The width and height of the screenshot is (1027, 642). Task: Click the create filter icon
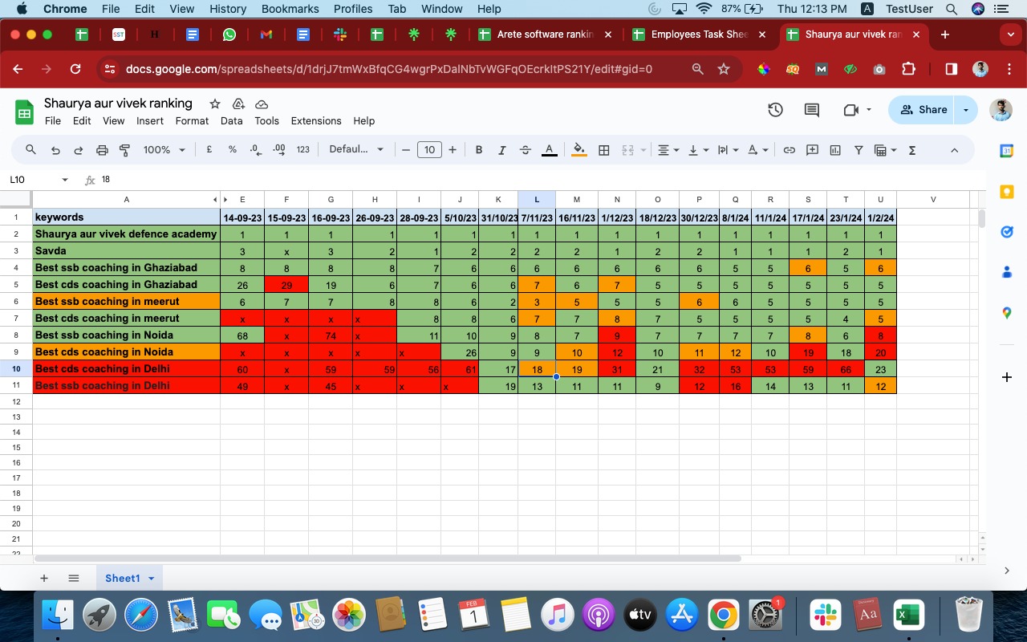(x=859, y=150)
